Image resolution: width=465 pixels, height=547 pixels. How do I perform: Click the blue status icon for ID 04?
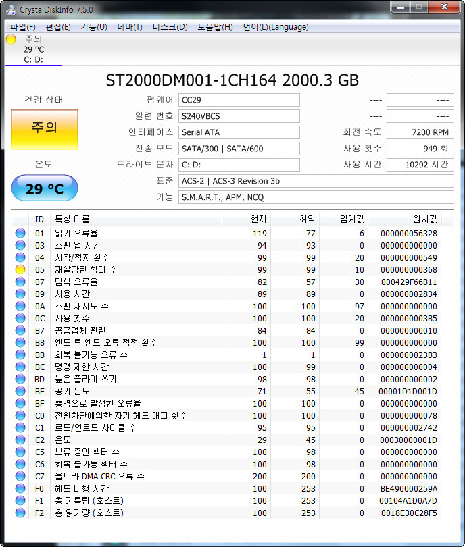point(20,257)
